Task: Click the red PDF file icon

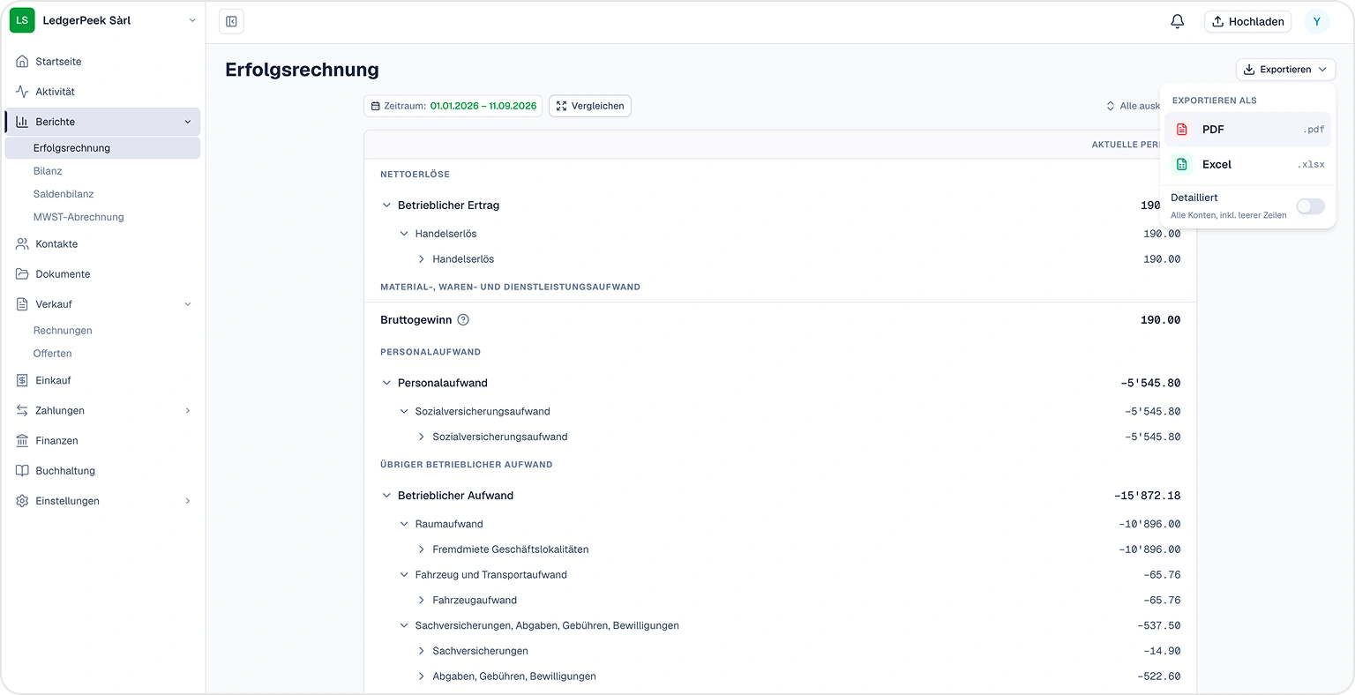Action: [1182, 130]
